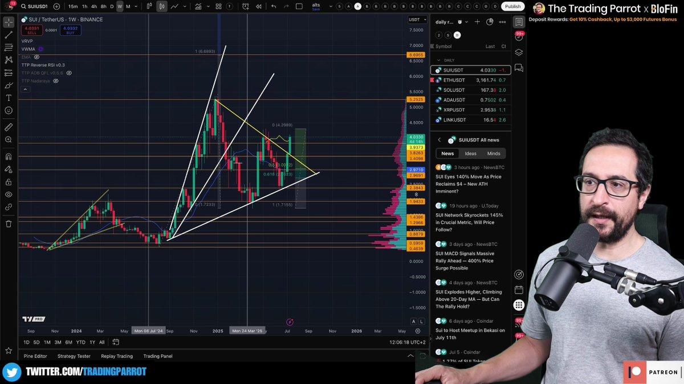Image resolution: width=684 pixels, height=384 pixels.
Task: Toggle log scale with L button
Action: pos(421,321)
